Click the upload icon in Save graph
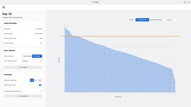The image size is (191, 107). point(19,67)
